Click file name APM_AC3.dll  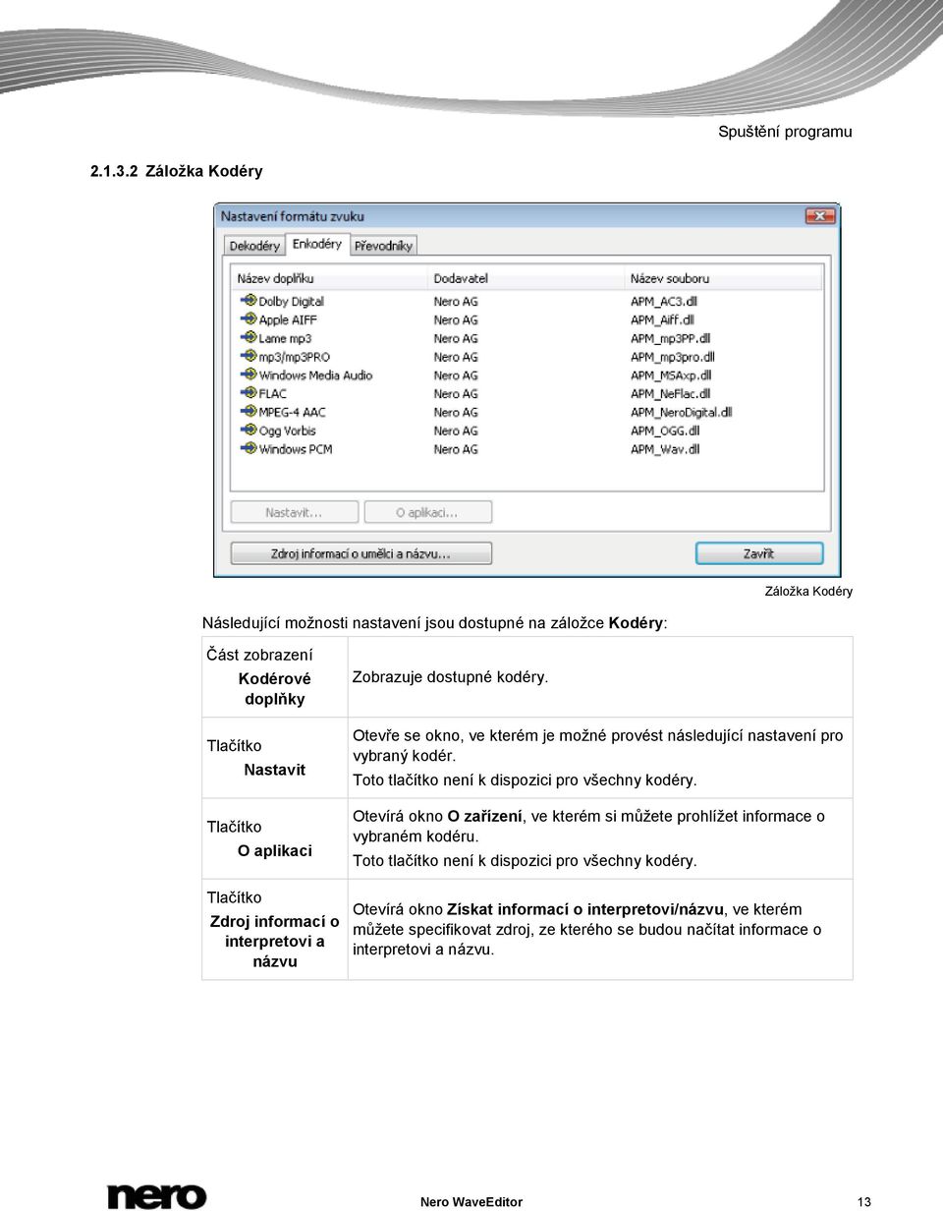click(663, 302)
